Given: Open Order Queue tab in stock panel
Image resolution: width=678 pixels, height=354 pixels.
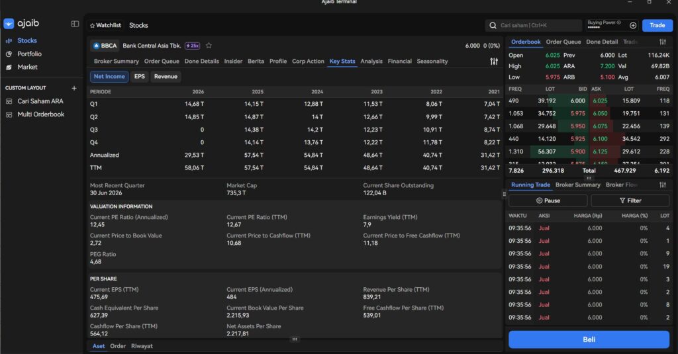Looking at the screenshot, I should pyautogui.click(x=162, y=62).
